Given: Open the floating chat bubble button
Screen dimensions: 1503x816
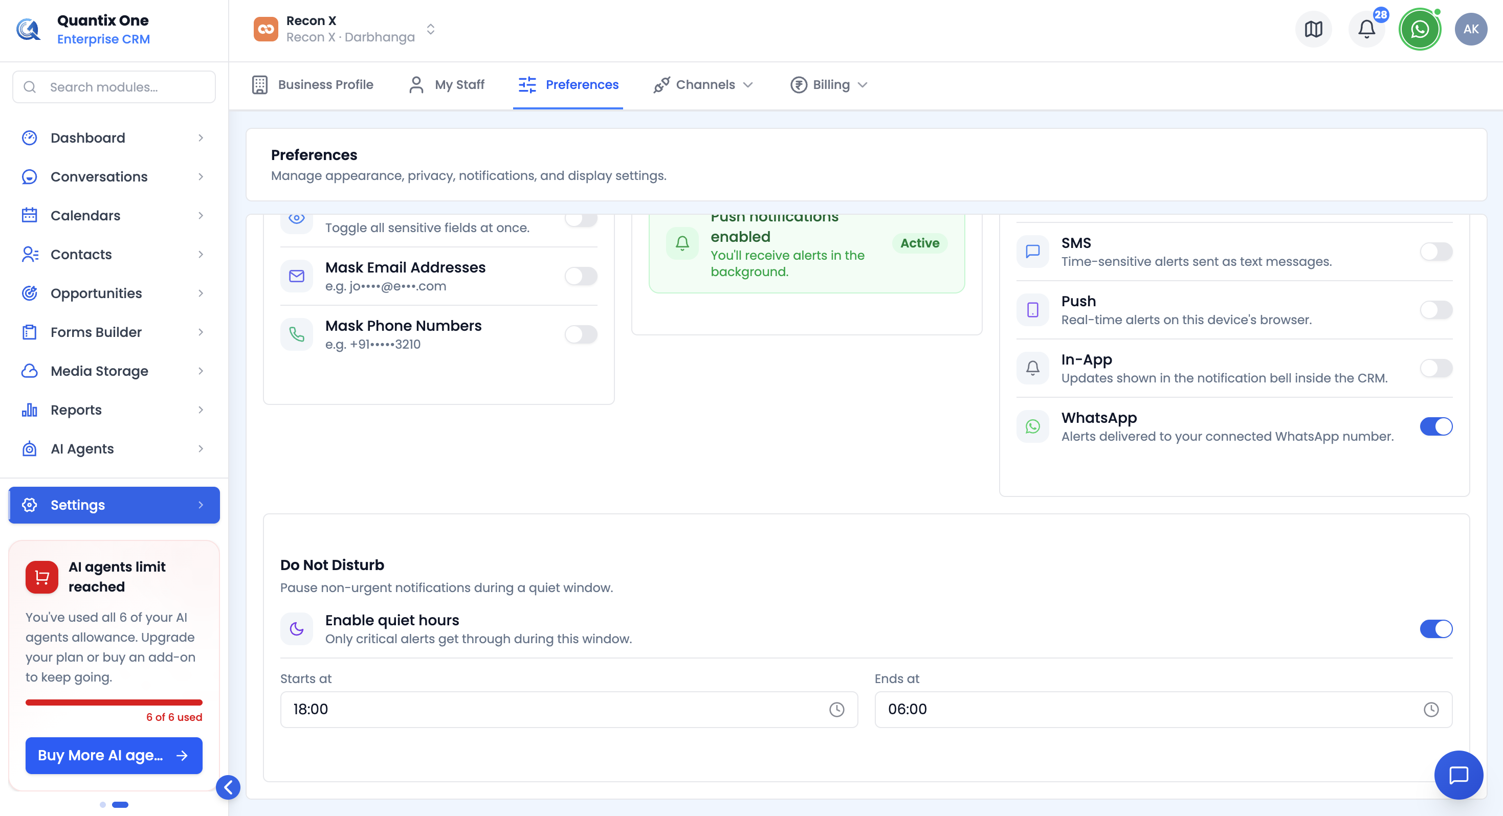Looking at the screenshot, I should [x=1458, y=775].
